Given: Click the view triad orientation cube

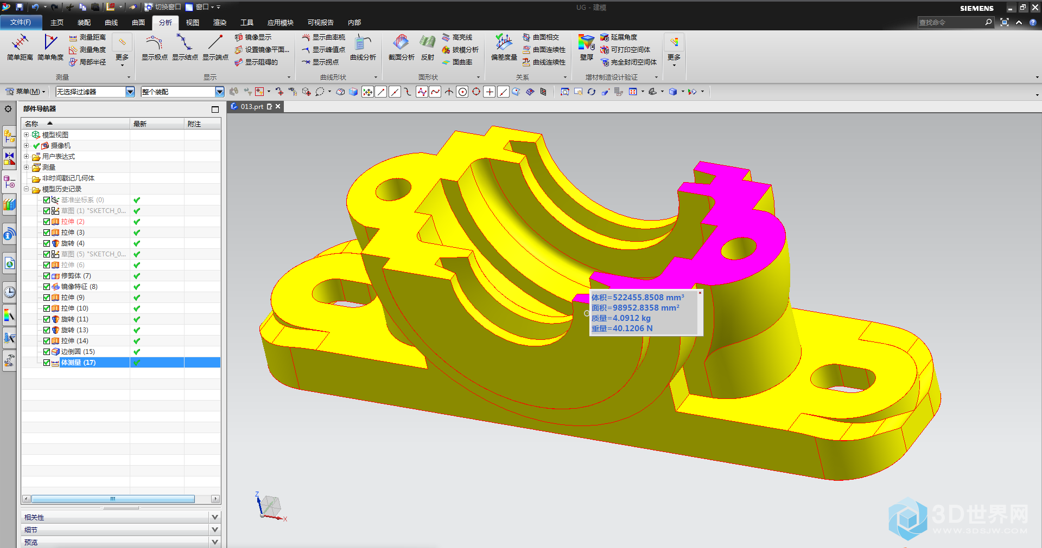Looking at the screenshot, I should pyautogui.click(x=270, y=506).
